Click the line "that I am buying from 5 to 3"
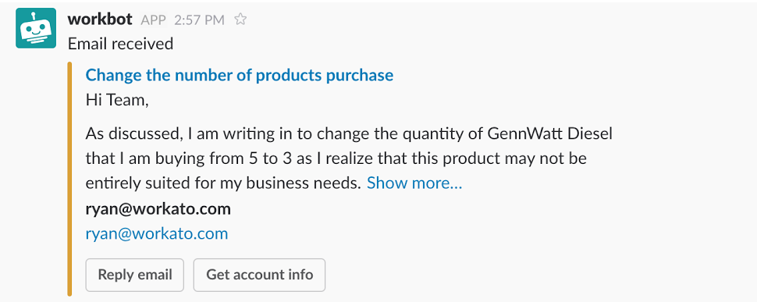The width and height of the screenshot is (757, 302). [x=336, y=158]
